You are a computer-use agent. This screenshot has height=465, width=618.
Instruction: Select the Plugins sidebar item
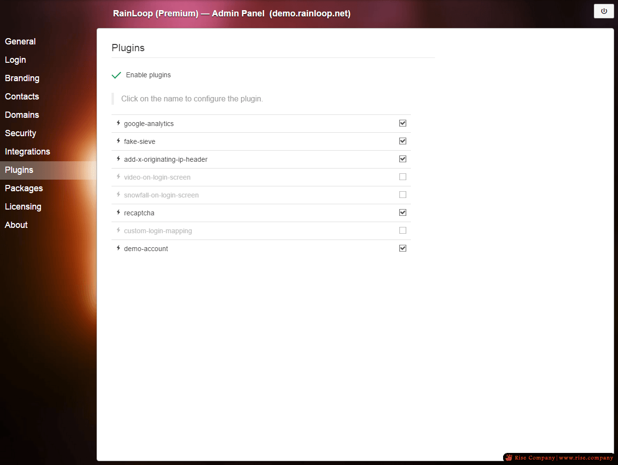pyautogui.click(x=48, y=170)
